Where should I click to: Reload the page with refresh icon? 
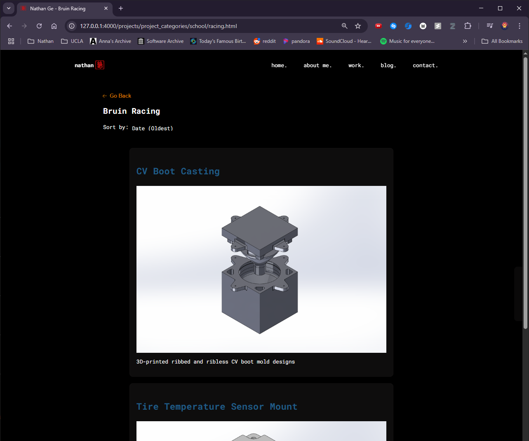pos(39,26)
